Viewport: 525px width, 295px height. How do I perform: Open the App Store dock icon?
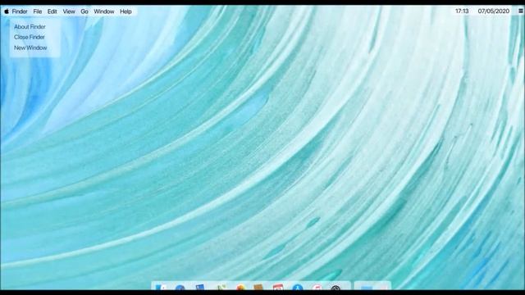(297, 287)
